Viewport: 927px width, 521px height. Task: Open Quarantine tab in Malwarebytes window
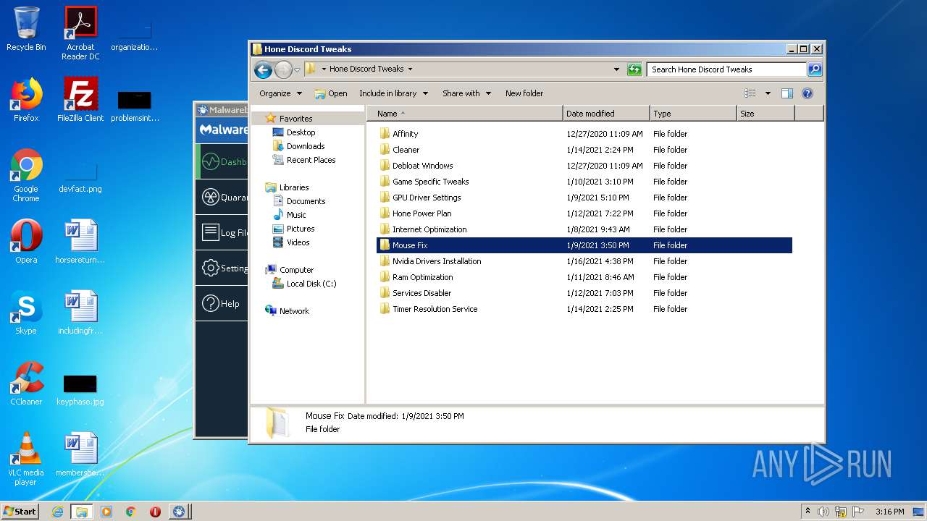(222, 197)
